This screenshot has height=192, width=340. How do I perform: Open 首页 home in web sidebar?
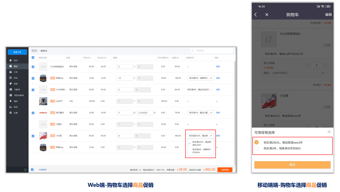click(17, 60)
